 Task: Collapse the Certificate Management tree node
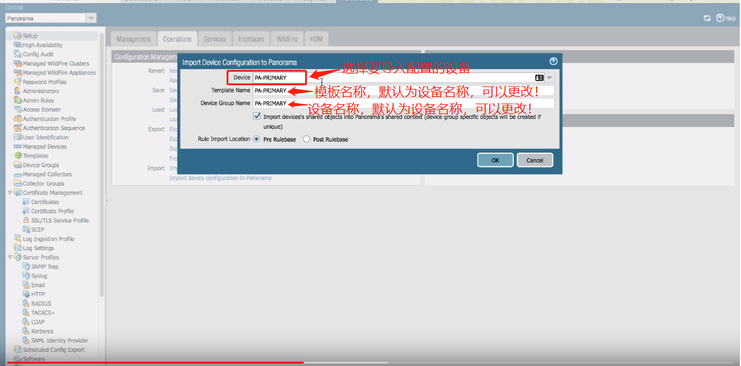(10, 193)
